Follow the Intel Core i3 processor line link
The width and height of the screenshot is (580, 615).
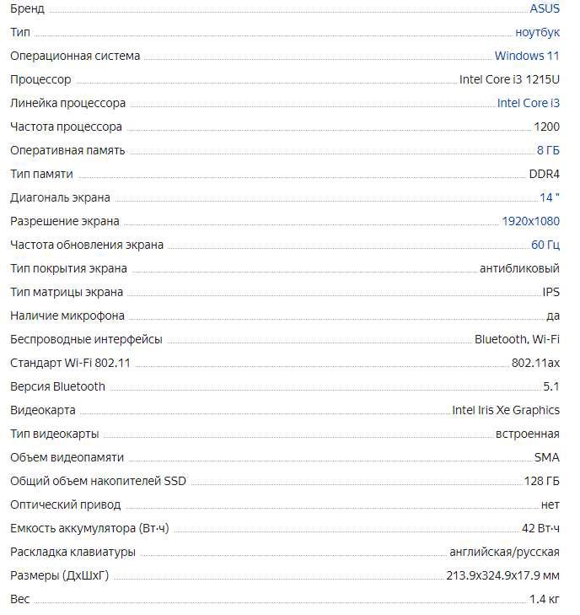[x=529, y=103]
